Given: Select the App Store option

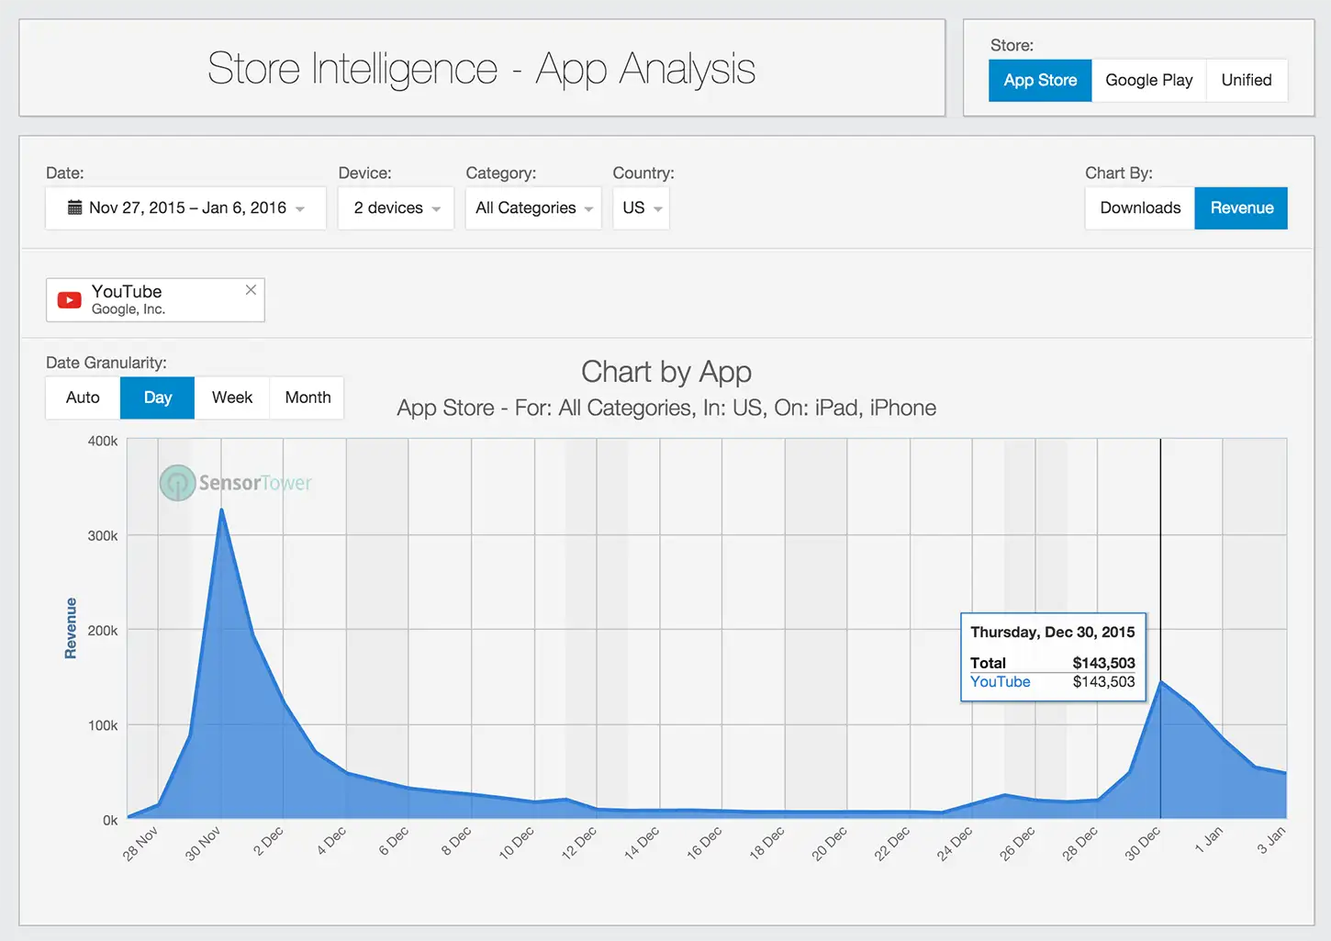Looking at the screenshot, I should [1040, 80].
